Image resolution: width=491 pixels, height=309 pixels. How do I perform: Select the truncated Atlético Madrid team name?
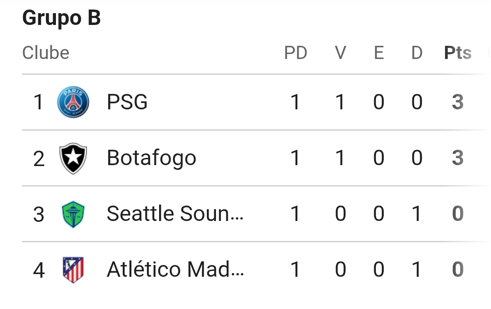click(175, 270)
